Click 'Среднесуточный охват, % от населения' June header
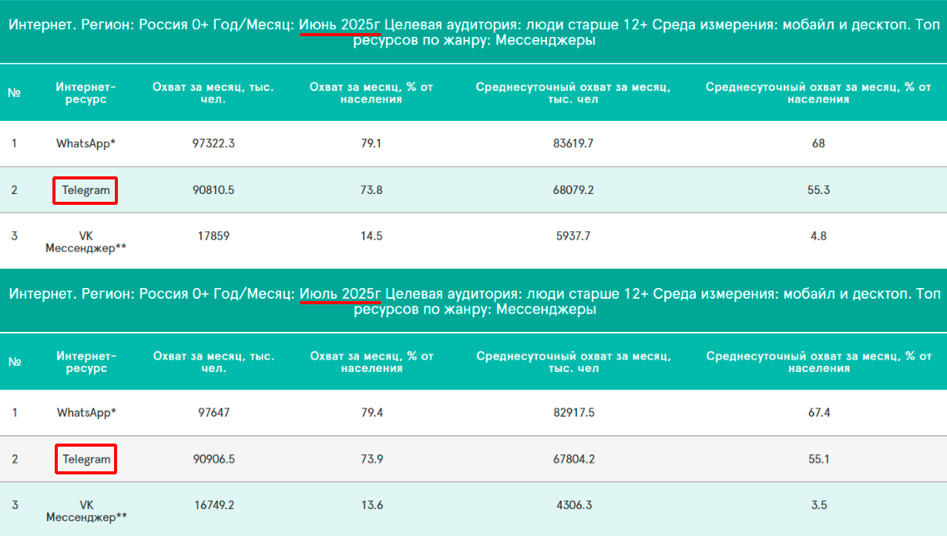 click(x=818, y=92)
